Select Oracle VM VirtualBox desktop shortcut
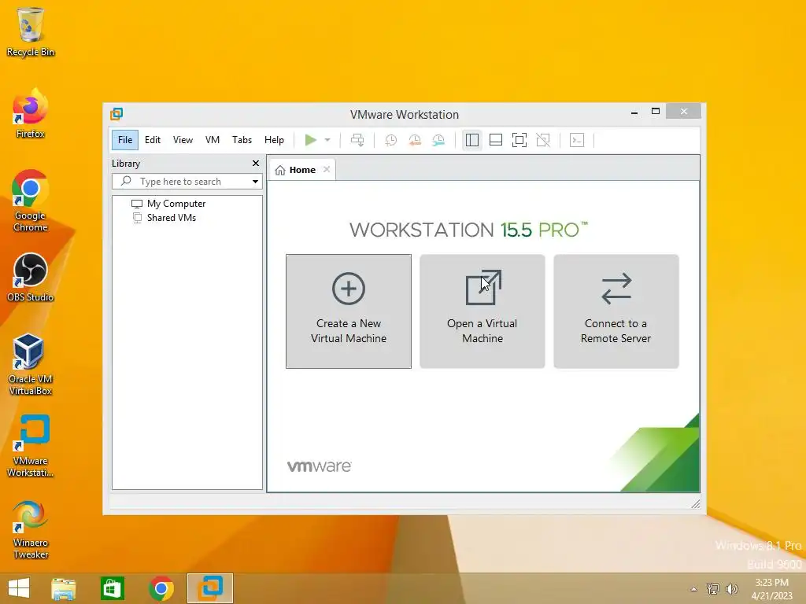The height and width of the screenshot is (604, 806). [31, 364]
